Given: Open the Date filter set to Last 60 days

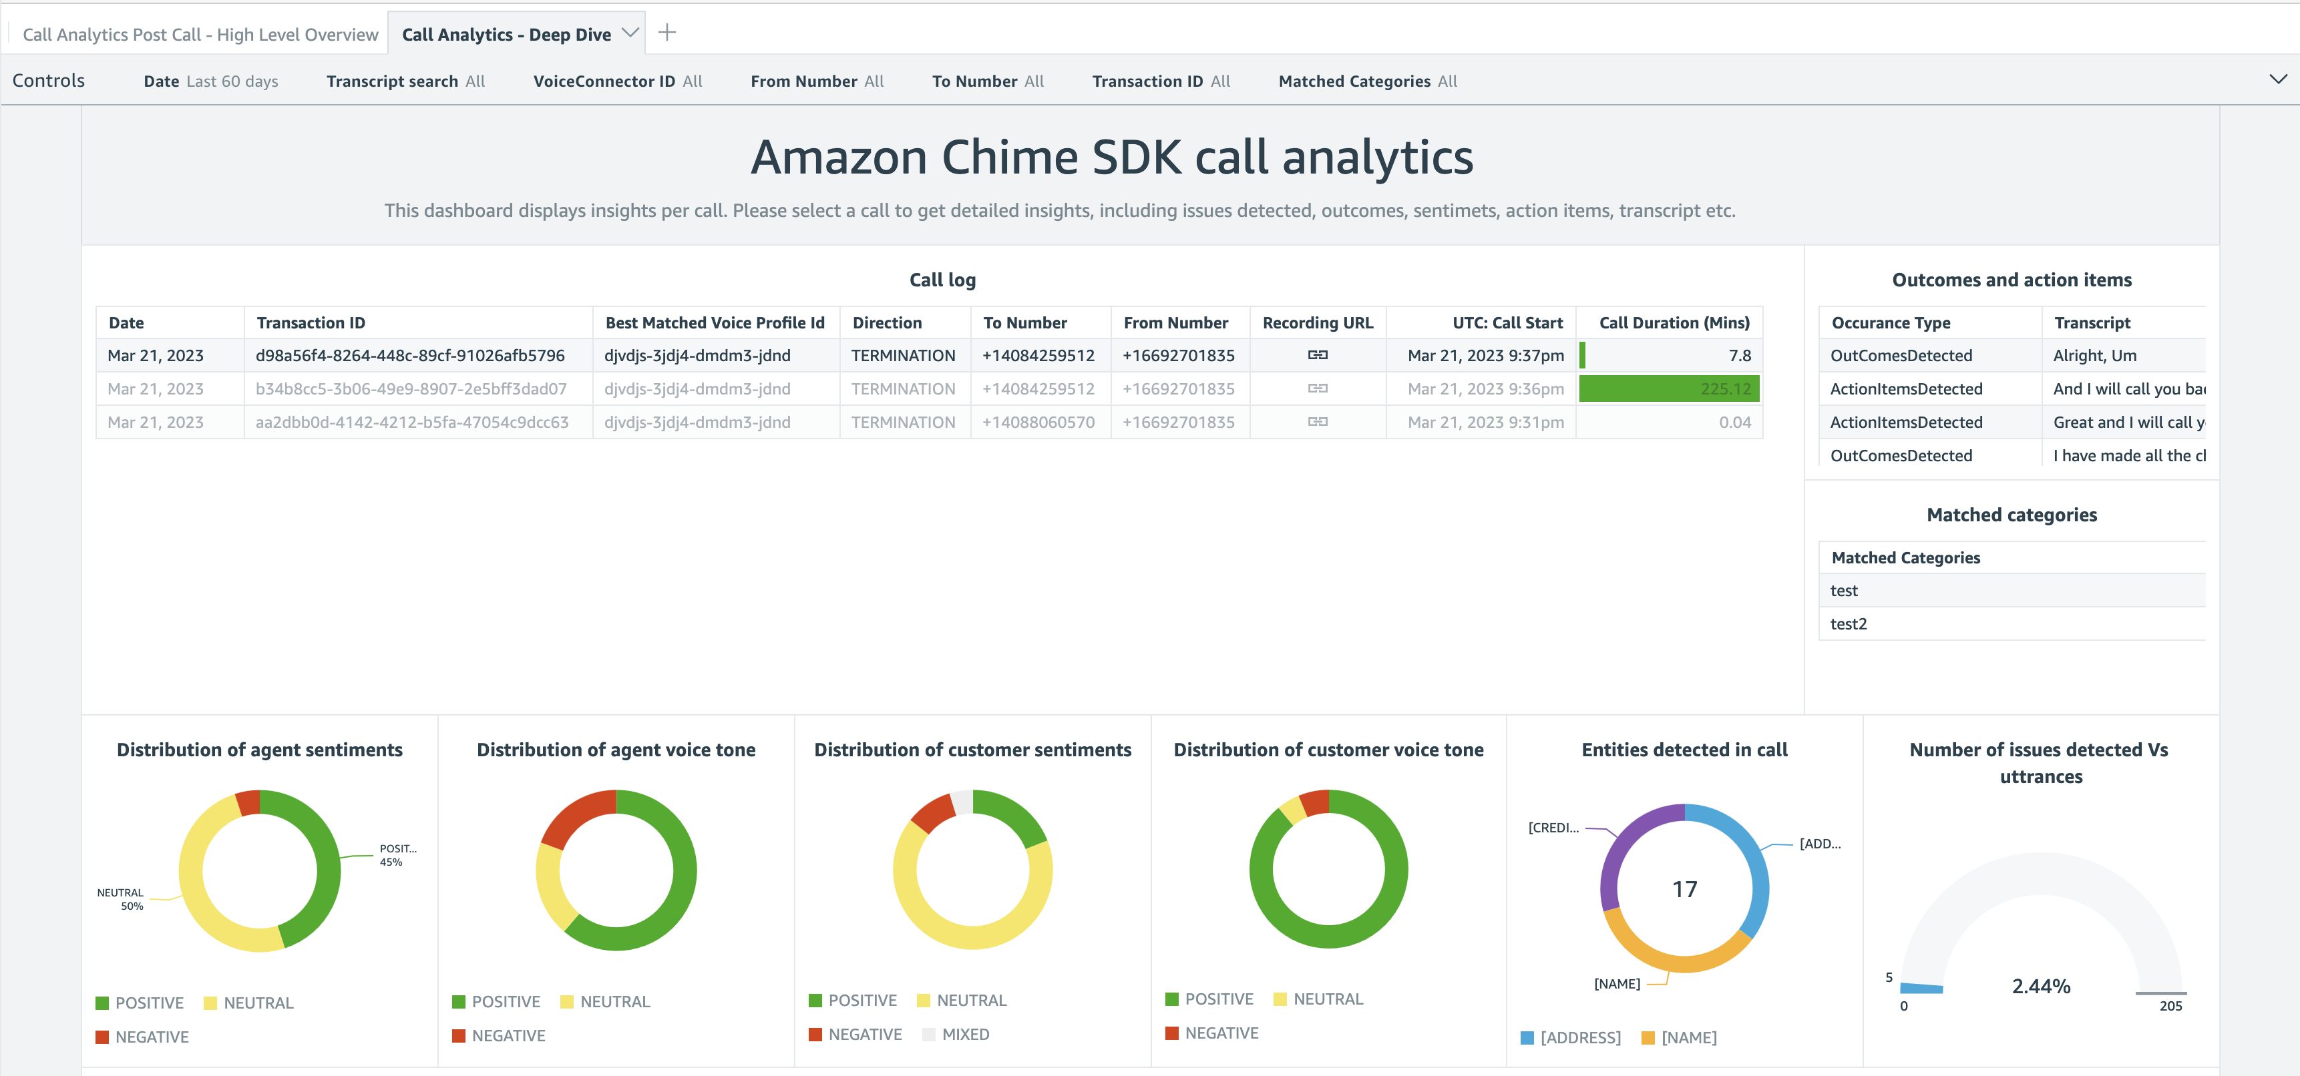Looking at the screenshot, I should pos(211,80).
